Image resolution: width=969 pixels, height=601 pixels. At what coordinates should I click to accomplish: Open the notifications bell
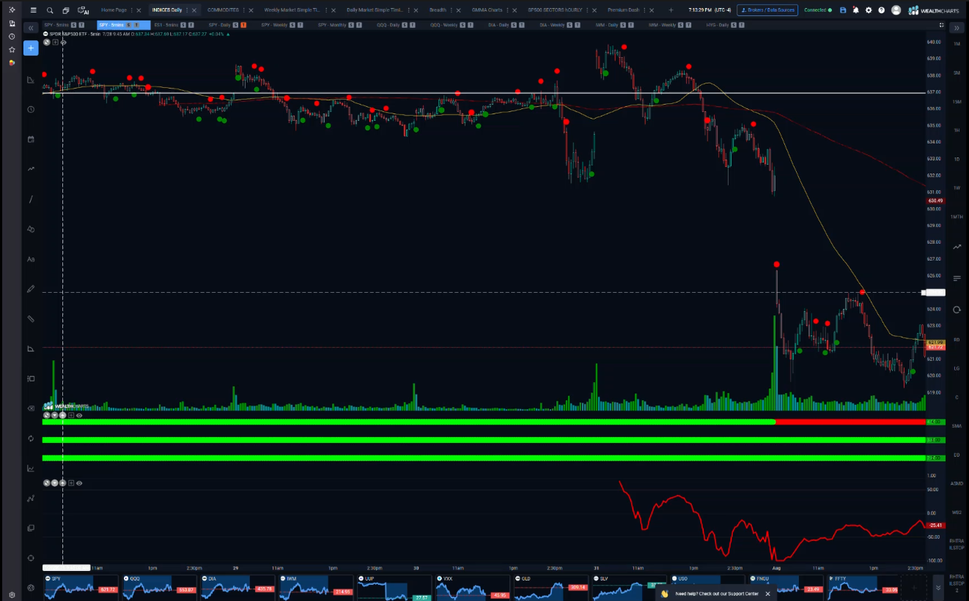pos(855,10)
